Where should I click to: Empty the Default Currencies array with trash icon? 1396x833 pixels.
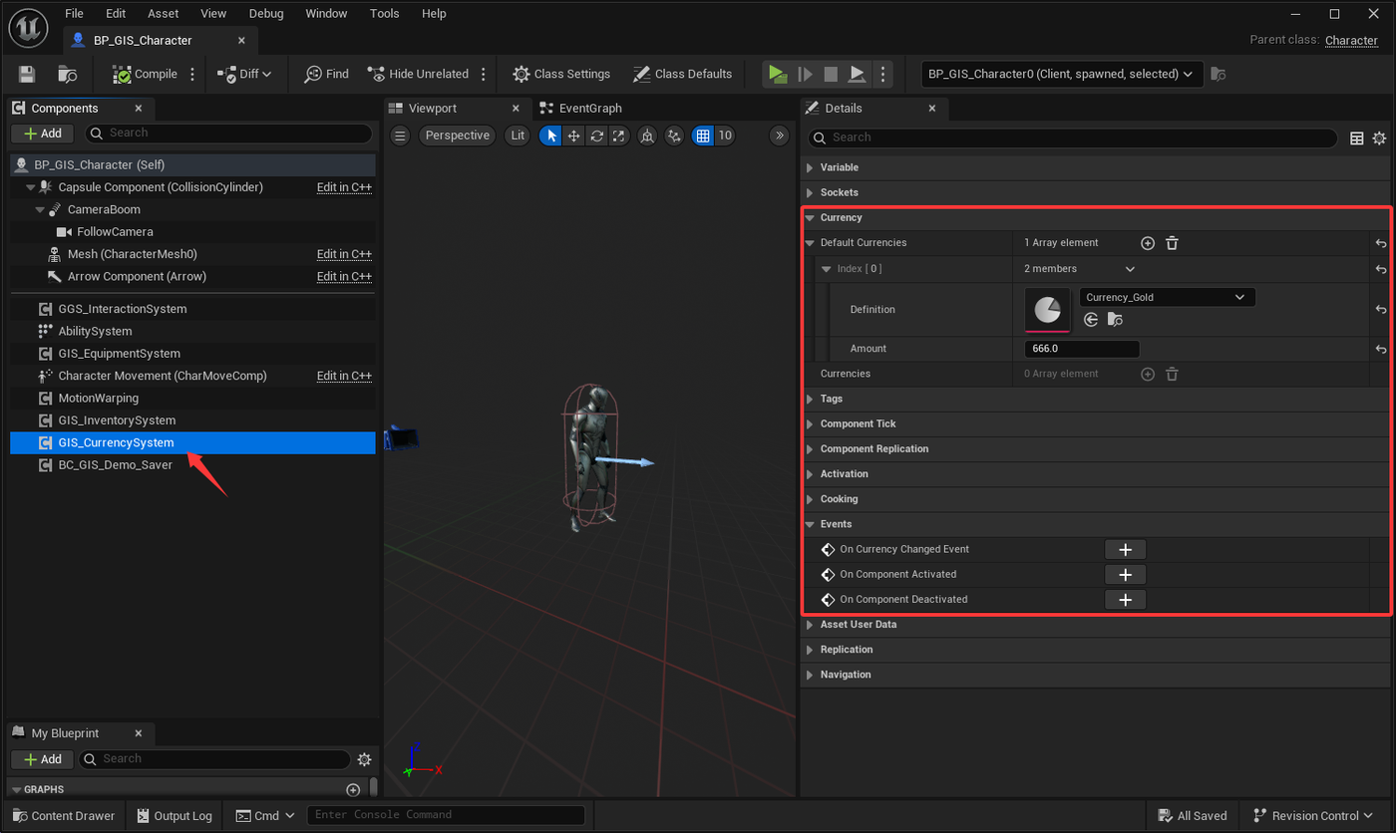[x=1173, y=243]
